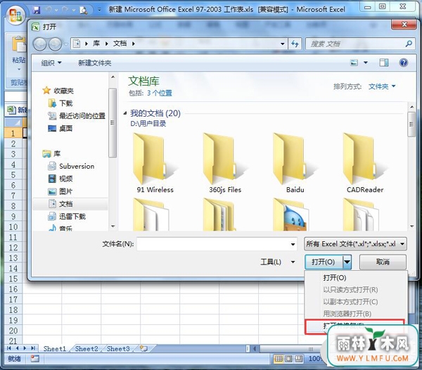Switch to Page Layout view in status bar
The height and width of the screenshot is (370, 422).
[x=288, y=359]
